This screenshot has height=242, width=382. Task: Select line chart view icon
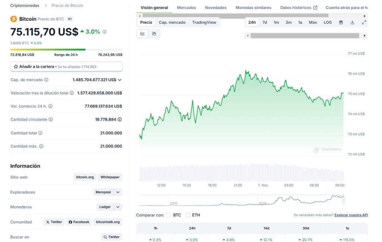tap(143, 33)
